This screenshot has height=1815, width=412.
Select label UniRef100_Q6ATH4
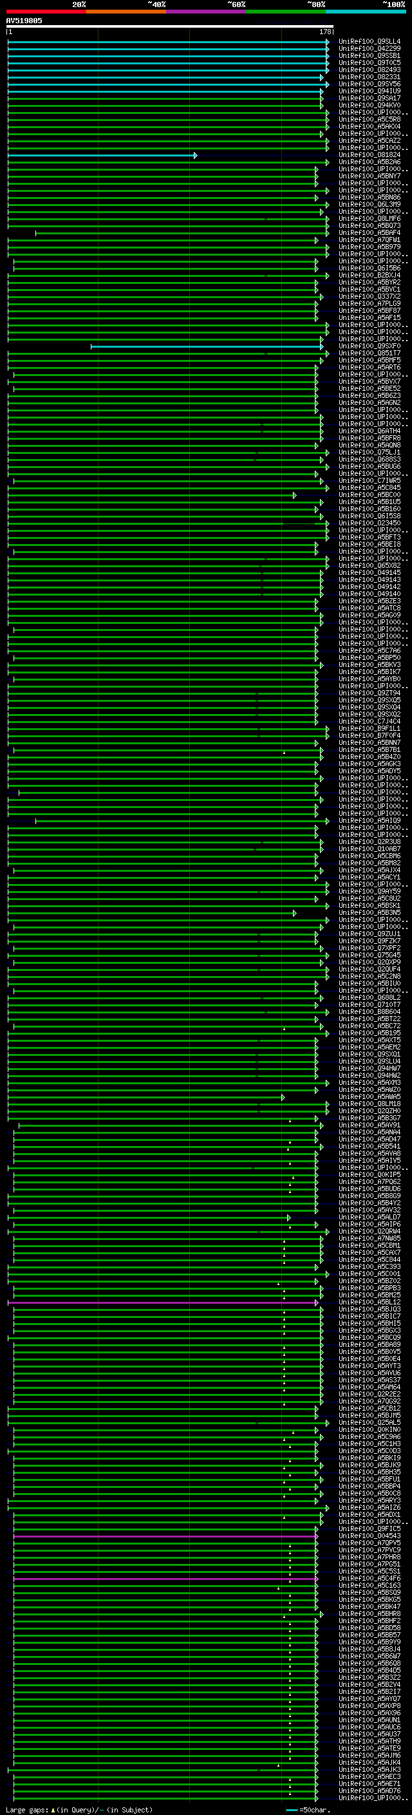click(370, 431)
